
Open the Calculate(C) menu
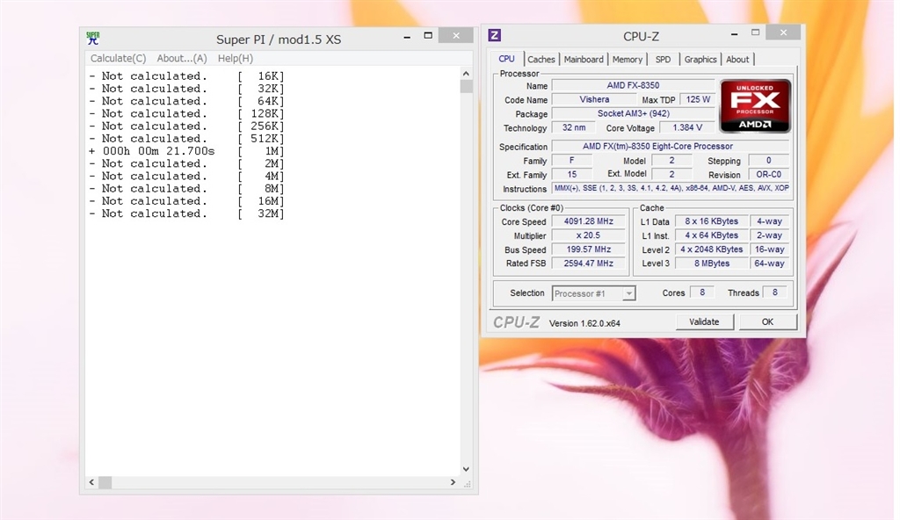[x=118, y=59]
